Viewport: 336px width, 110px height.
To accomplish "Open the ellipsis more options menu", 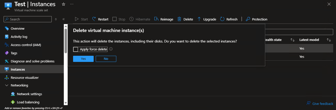I will (x=72, y=4).
